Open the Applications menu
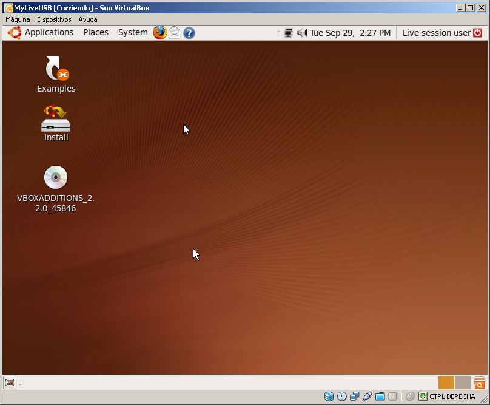The height and width of the screenshot is (405, 490). [49, 32]
